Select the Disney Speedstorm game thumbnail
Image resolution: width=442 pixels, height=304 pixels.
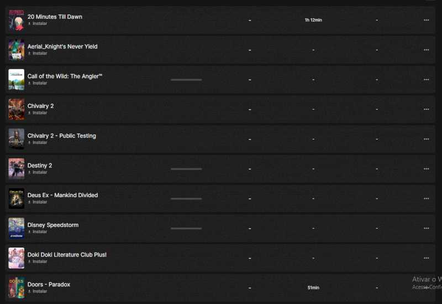point(16,228)
